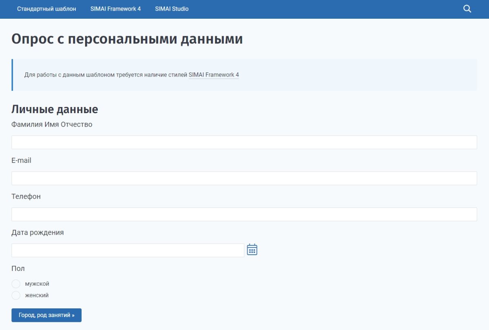Screen dimensions: 489x330
Task: Click the Личные данные section heading
Action: (55, 109)
